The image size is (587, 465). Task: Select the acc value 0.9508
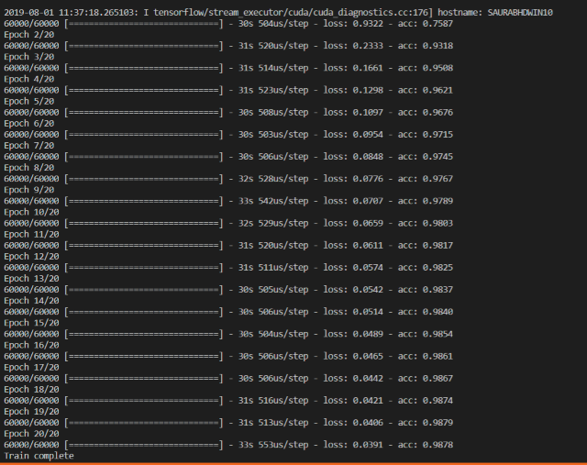coord(437,68)
